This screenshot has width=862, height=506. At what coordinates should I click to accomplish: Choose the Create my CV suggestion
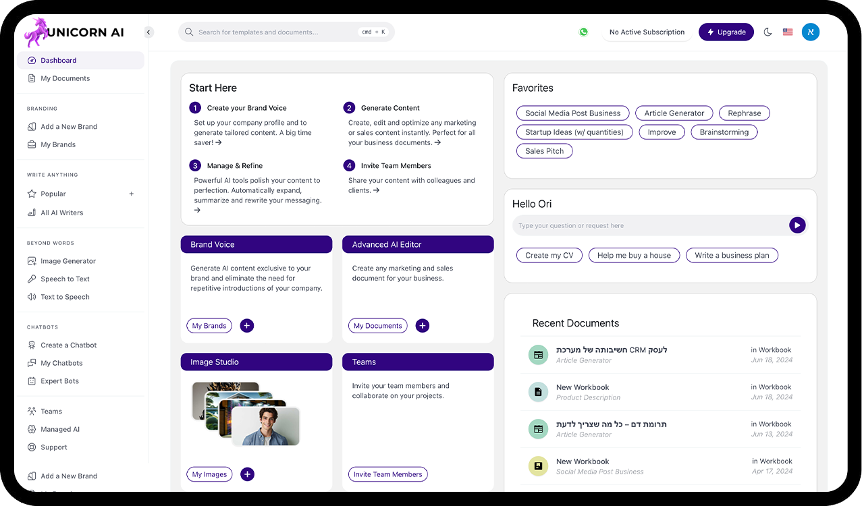tap(549, 256)
